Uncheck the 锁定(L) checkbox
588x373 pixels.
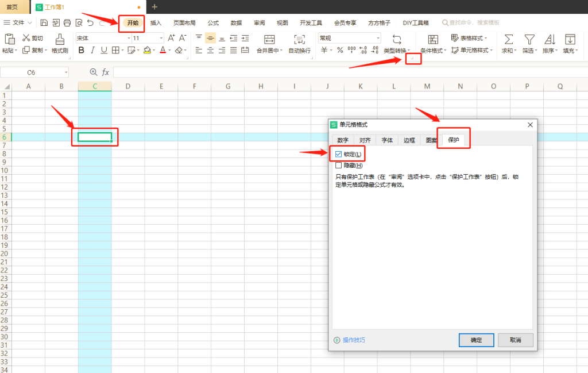click(x=339, y=154)
